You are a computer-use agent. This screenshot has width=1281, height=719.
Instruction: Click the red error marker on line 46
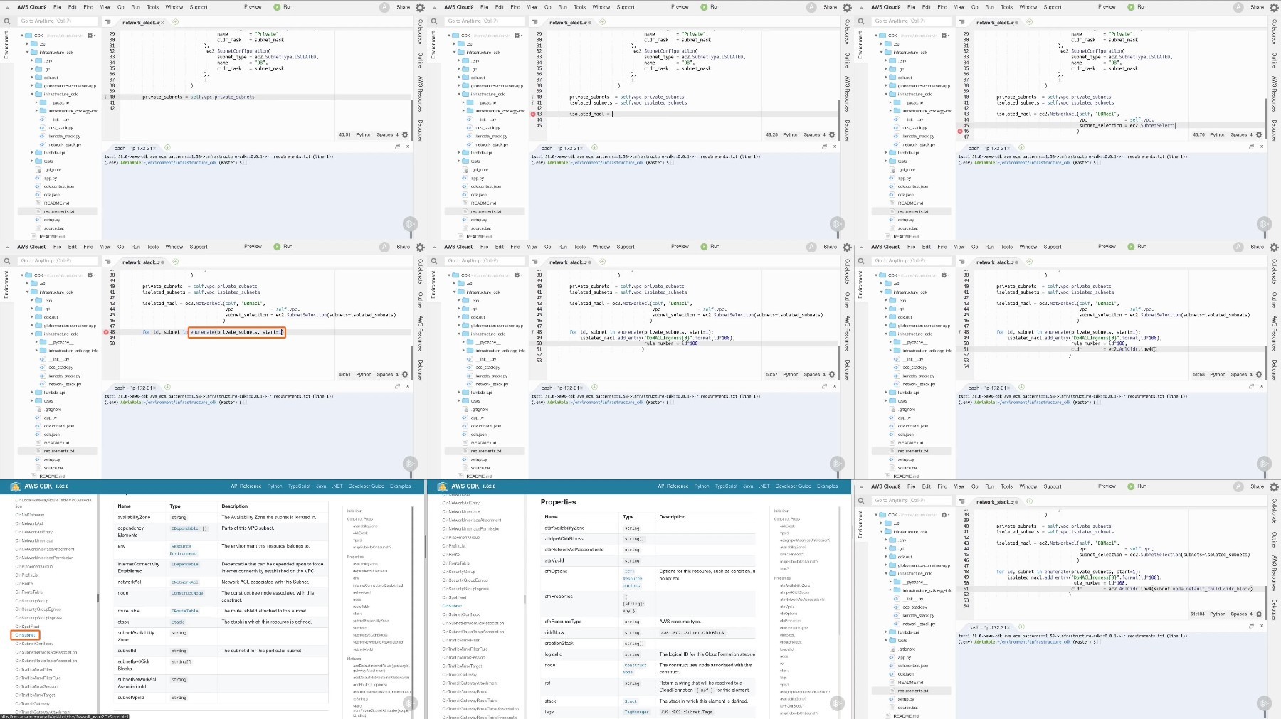(x=960, y=131)
